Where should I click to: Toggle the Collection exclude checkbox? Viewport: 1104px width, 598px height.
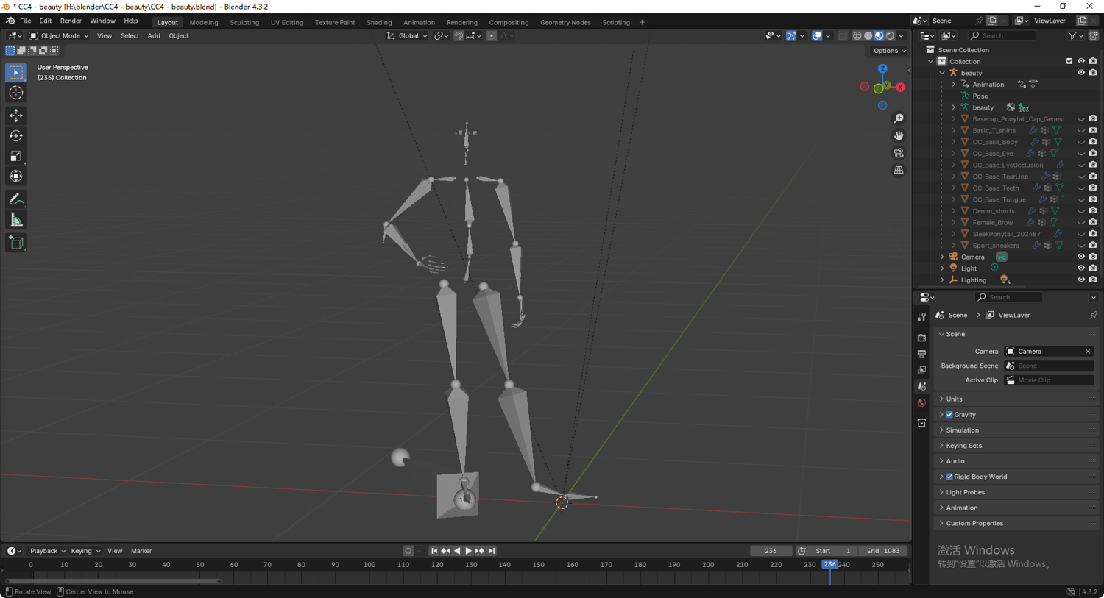tap(1069, 61)
